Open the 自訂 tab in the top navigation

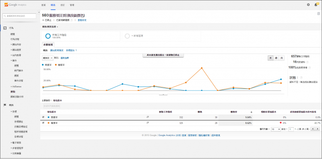(x=63, y=5)
